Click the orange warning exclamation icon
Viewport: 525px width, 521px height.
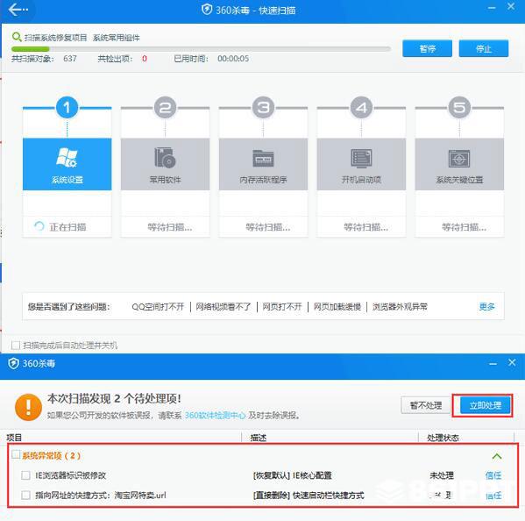coord(28,407)
